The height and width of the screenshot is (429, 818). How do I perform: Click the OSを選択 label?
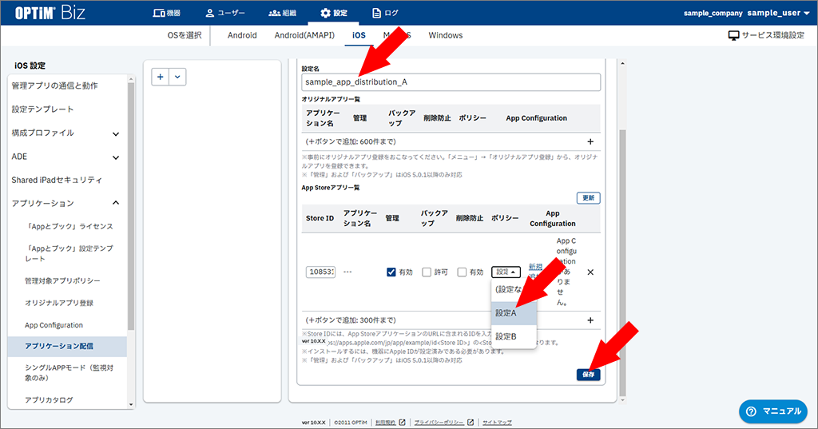[185, 35]
